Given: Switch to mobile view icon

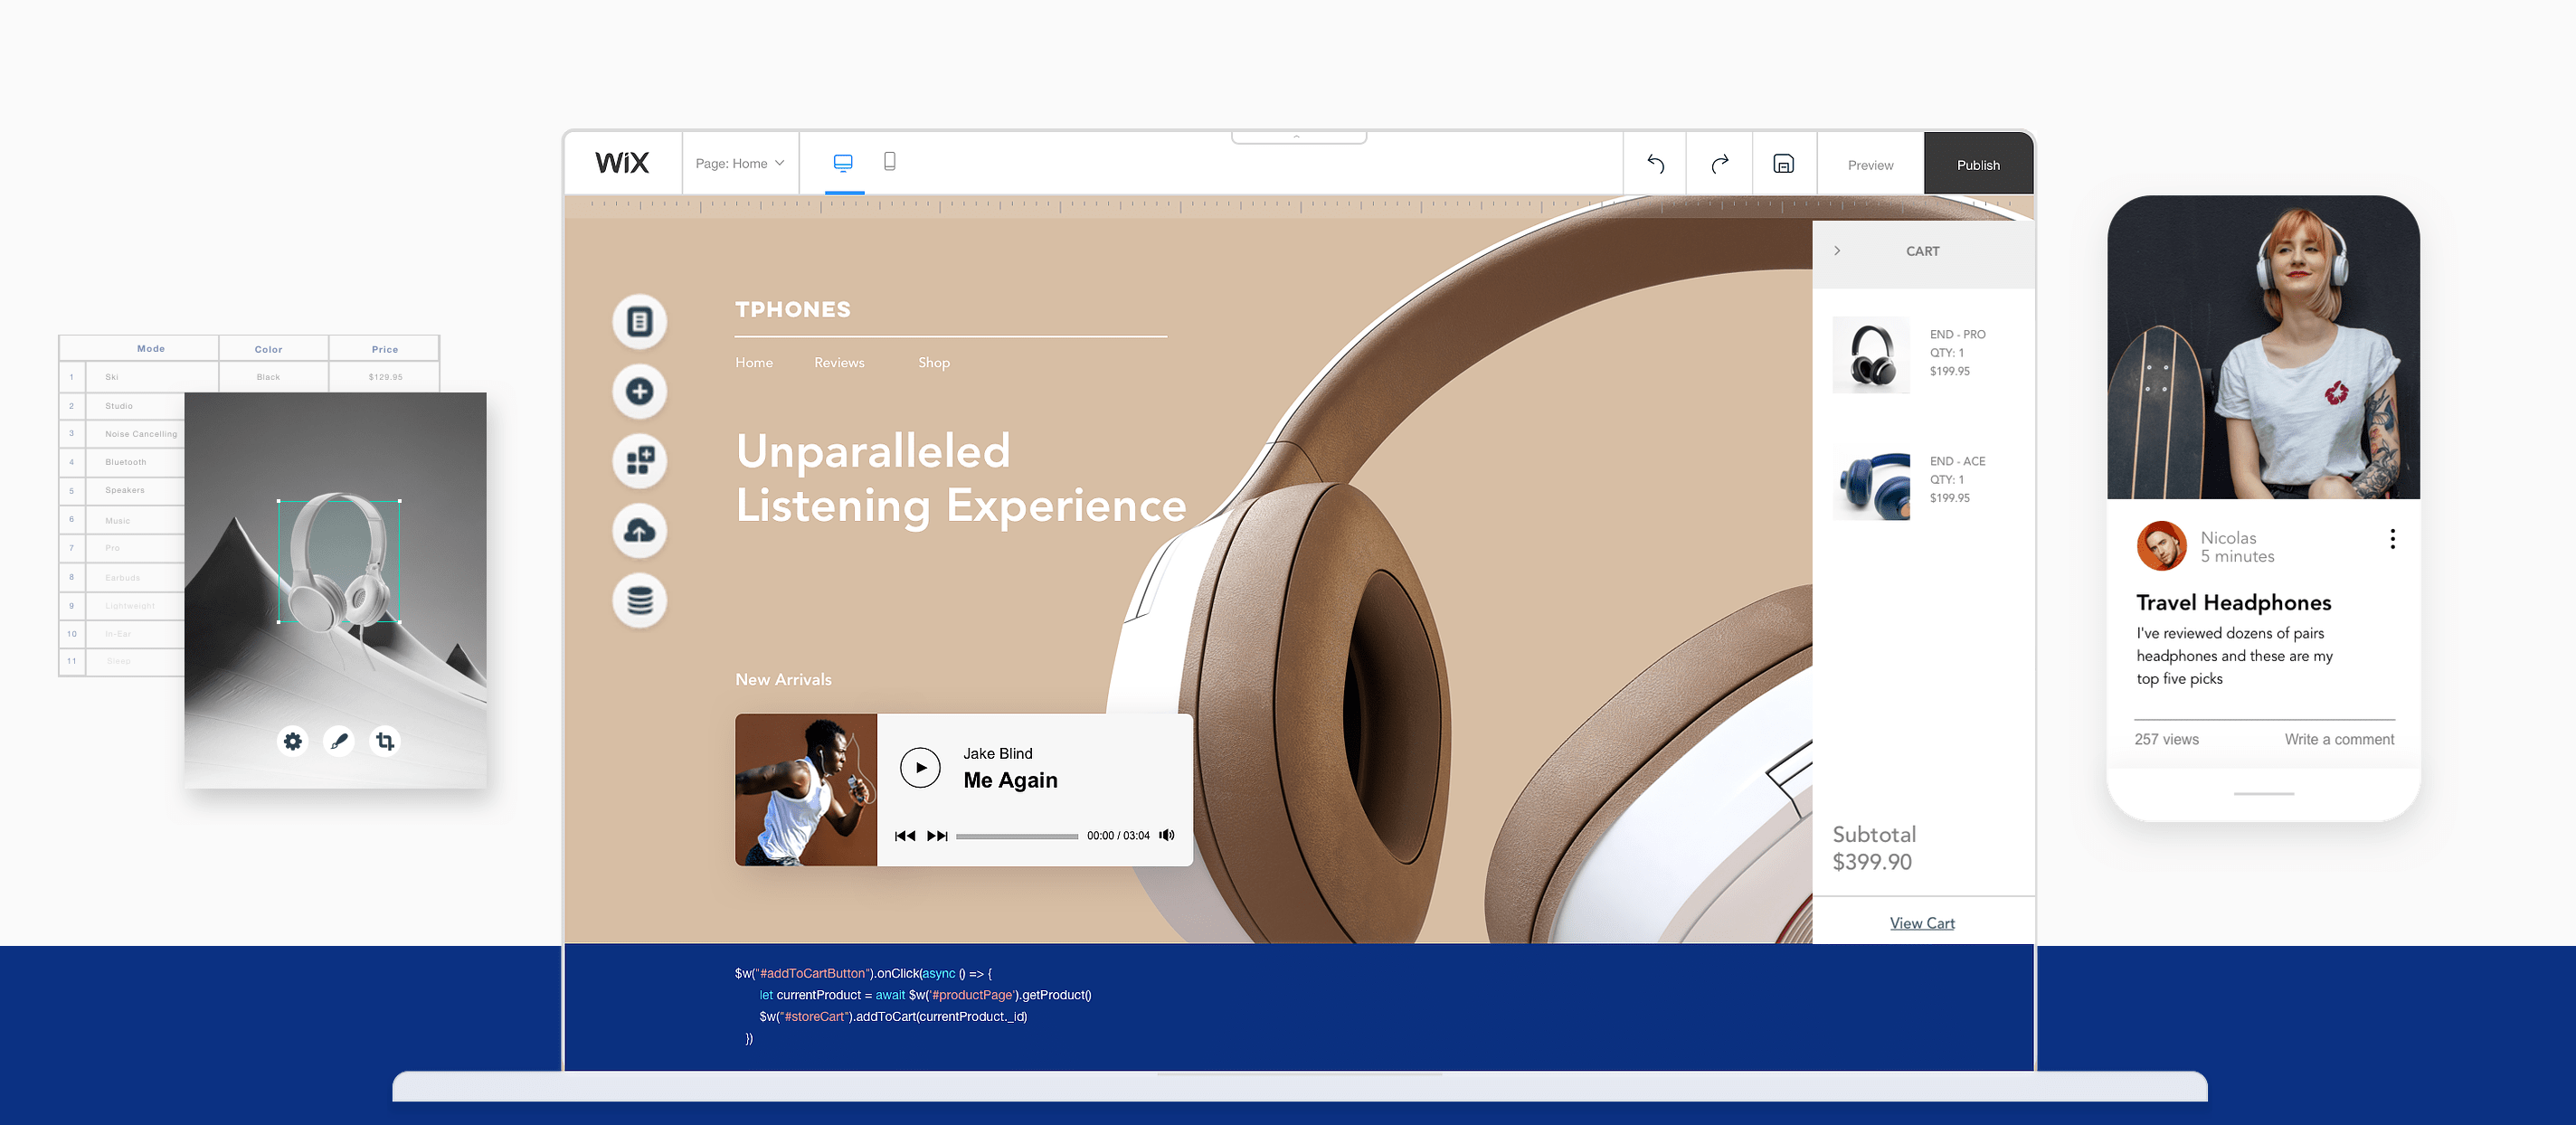Looking at the screenshot, I should pos(889,162).
